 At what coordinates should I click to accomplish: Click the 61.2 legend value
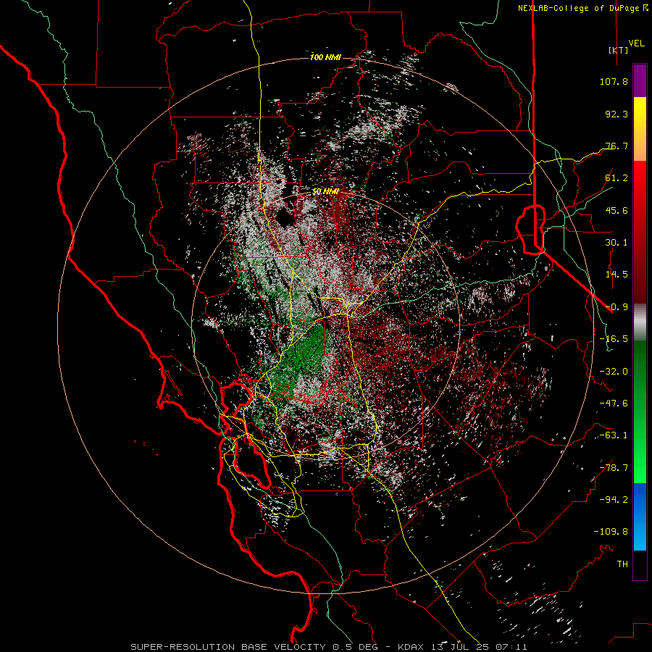click(x=617, y=178)
